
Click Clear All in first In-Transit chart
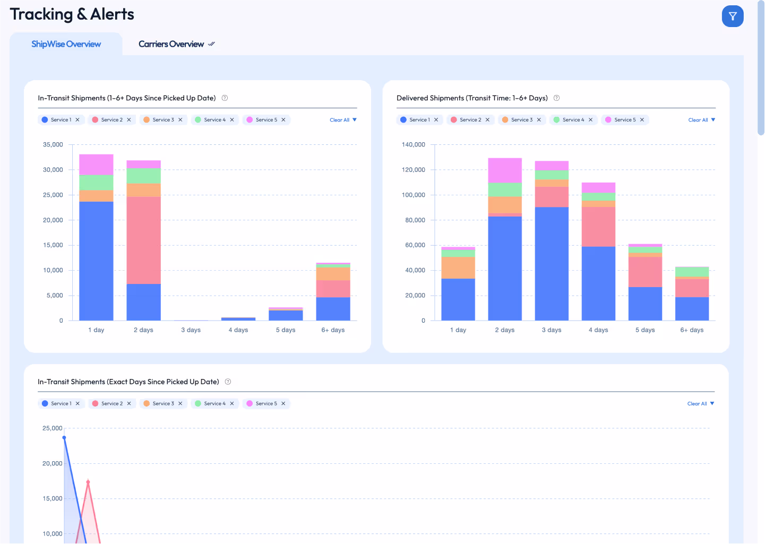click(x=339, y=120)
